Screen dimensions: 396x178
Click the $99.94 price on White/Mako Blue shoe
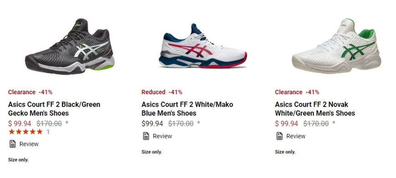pos(152,123)
